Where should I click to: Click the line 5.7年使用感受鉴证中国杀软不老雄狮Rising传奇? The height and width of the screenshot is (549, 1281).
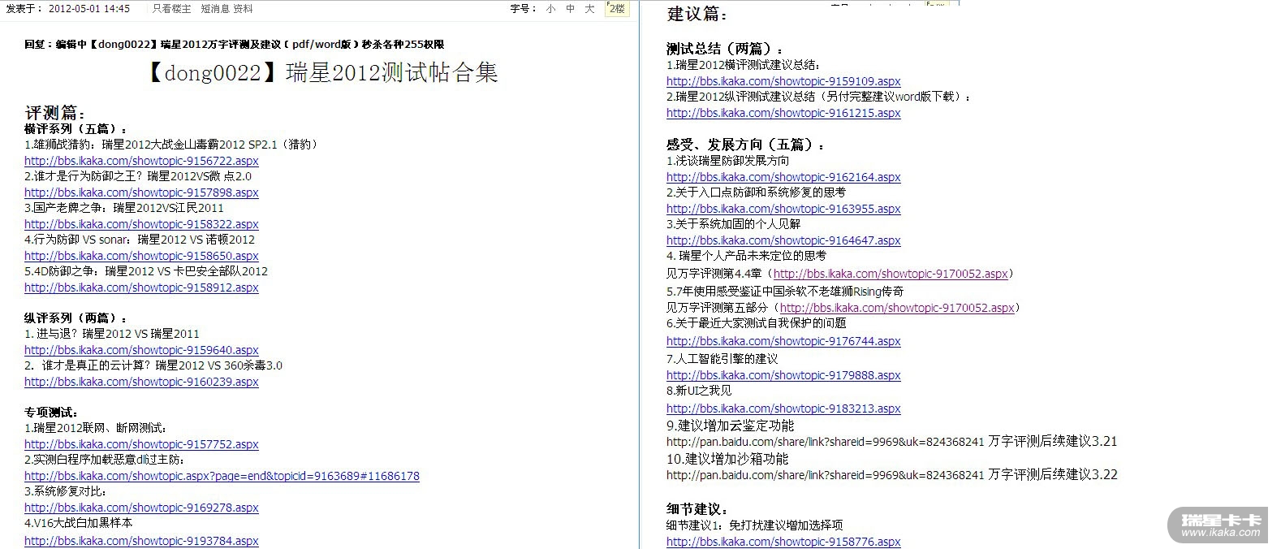(785, 292)
